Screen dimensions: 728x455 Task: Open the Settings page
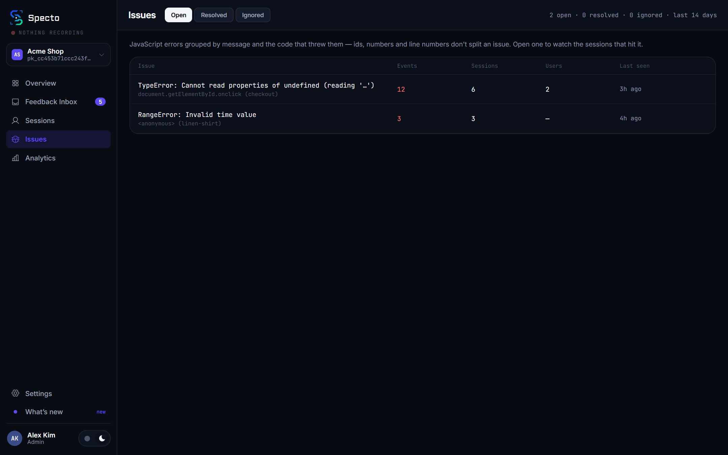click(58, 393)
